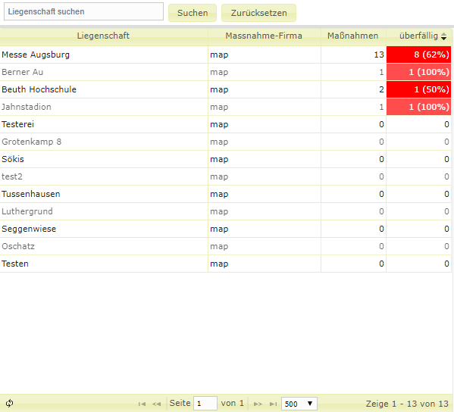Jump to last page using pager icon

coord(273,404)
